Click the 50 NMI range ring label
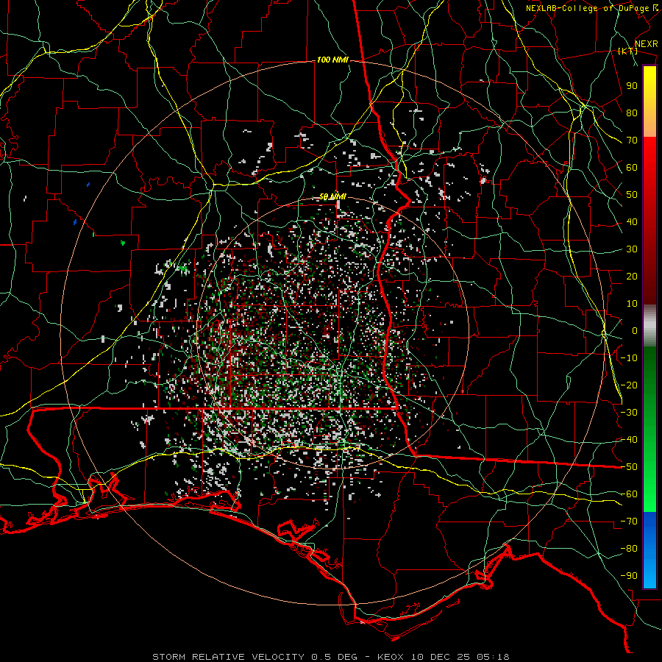662x662 pixels. point(332,196)
